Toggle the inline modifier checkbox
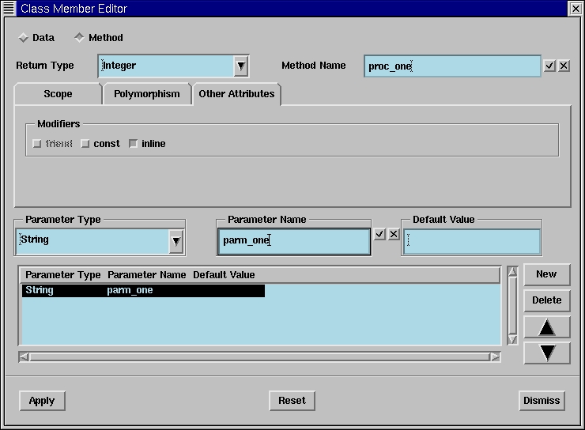This screenshot has width=585, height=430. click(133, 144)
